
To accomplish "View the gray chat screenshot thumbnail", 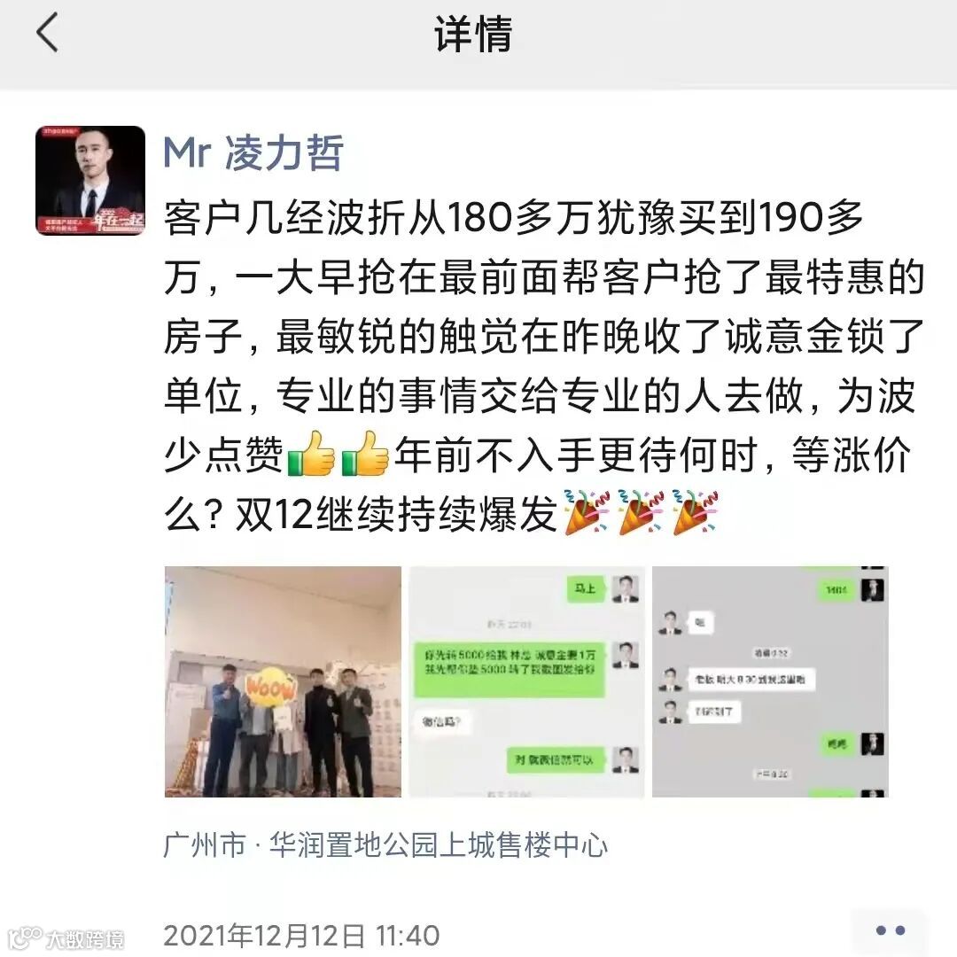I will (x=770, y=681).
